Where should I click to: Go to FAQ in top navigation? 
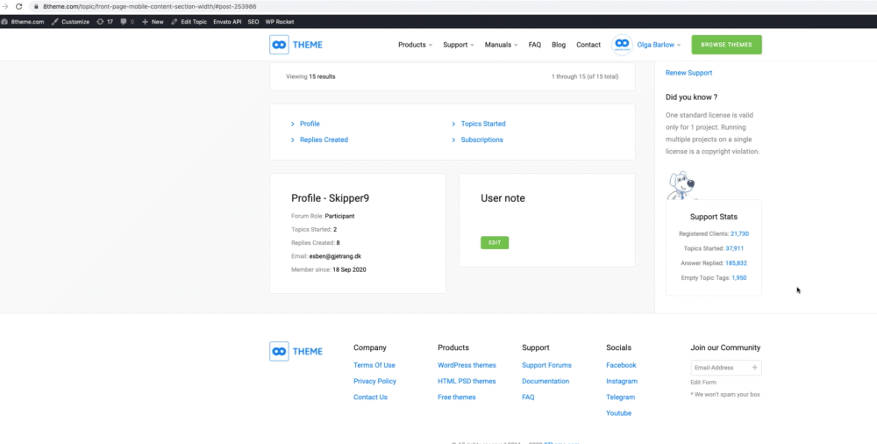(535, 45)
